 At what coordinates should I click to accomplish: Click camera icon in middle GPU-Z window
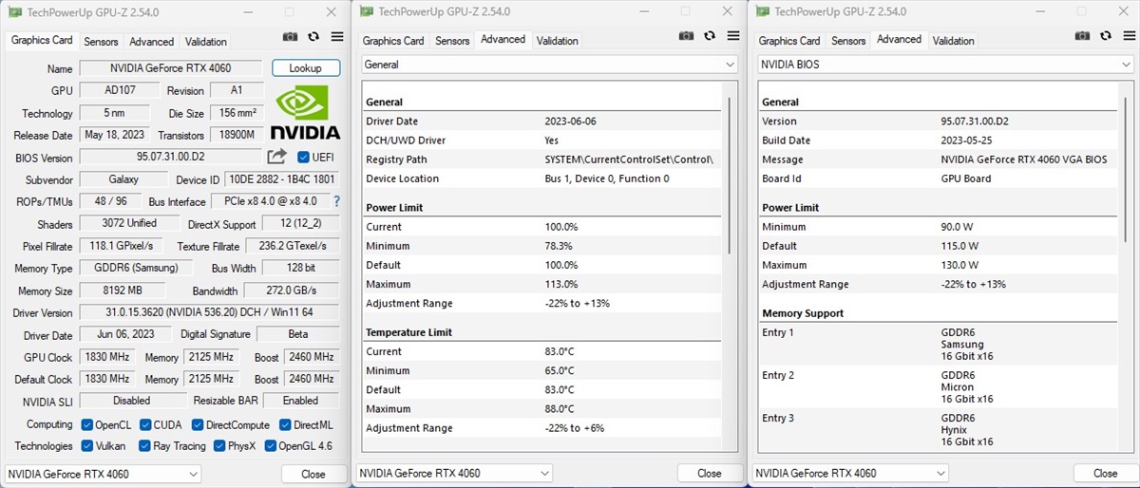686,36
